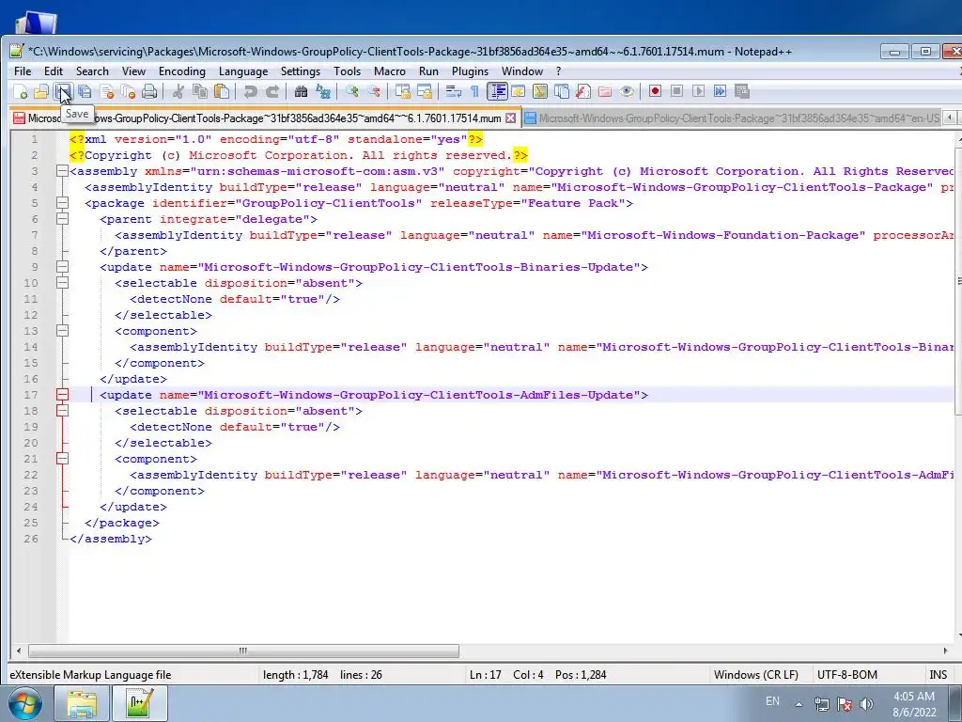Zoom in using the magnifier plus icon

click(x=351, y=91)
